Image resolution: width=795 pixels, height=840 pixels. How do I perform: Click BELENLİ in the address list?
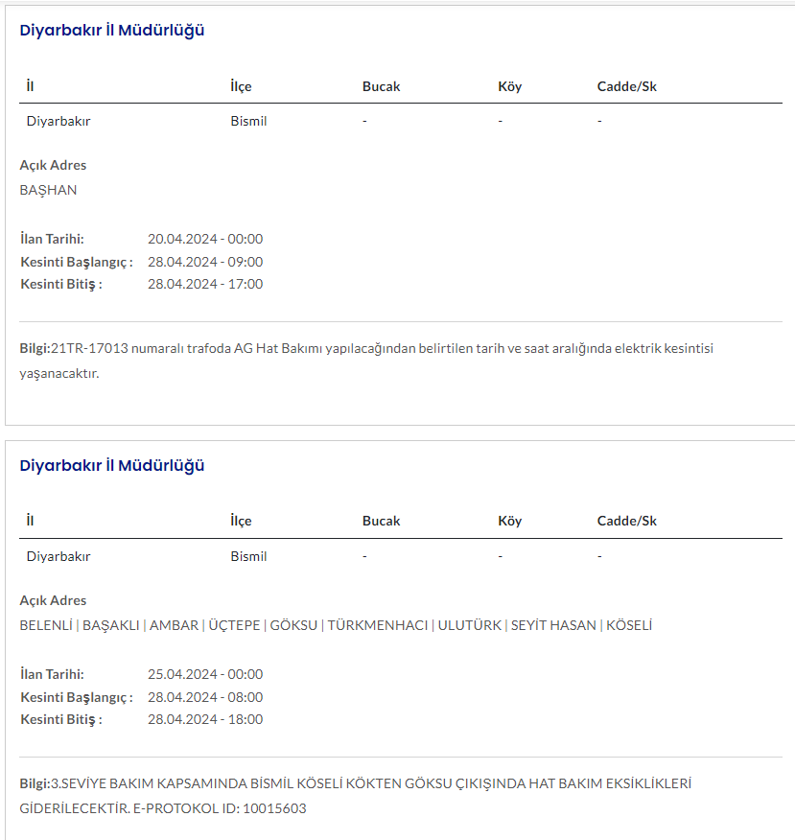point(46,625)
